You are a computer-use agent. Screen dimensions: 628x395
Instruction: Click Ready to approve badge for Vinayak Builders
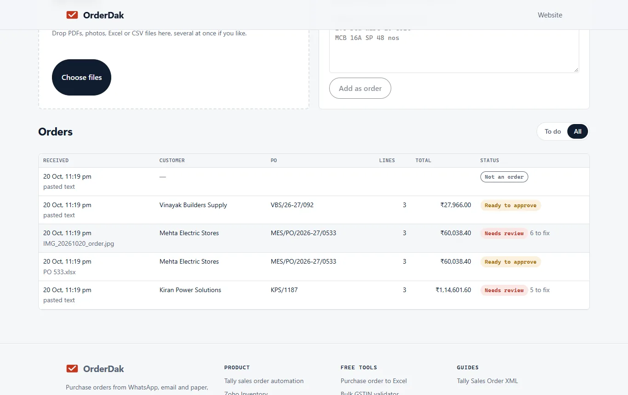510,205
